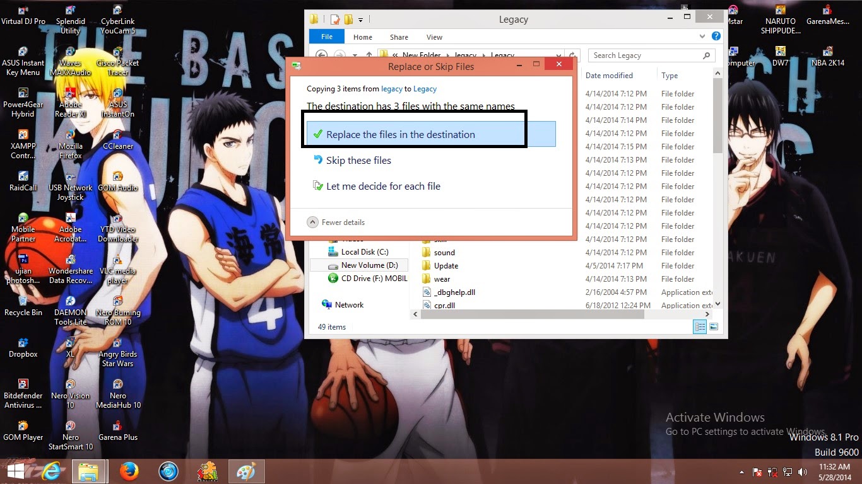Select the Dropbox desktop icon
This screenshot has width=862, height=484.
pyautogui.click(x=23, y=348)
